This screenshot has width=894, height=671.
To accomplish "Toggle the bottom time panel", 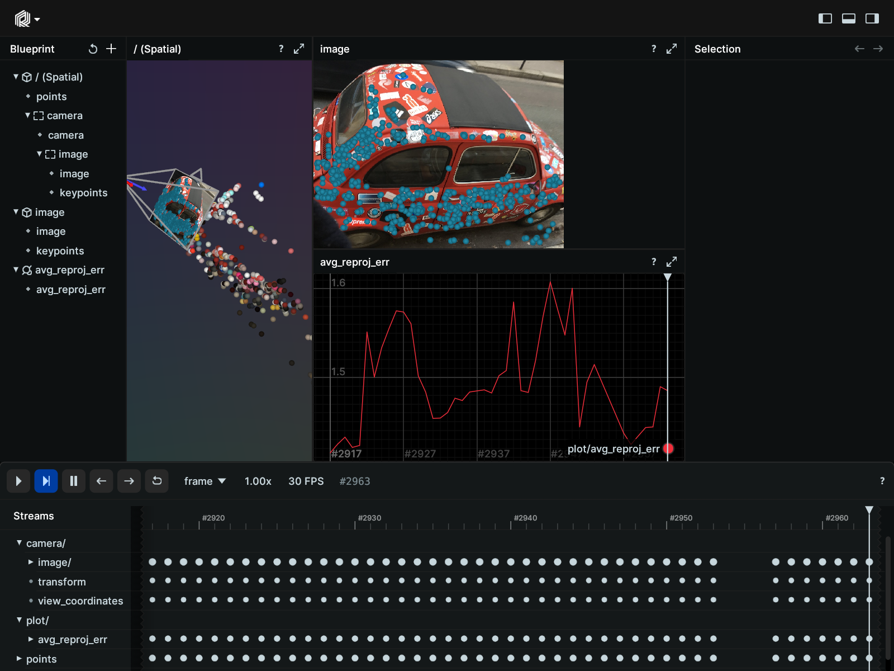I will 849,18.
